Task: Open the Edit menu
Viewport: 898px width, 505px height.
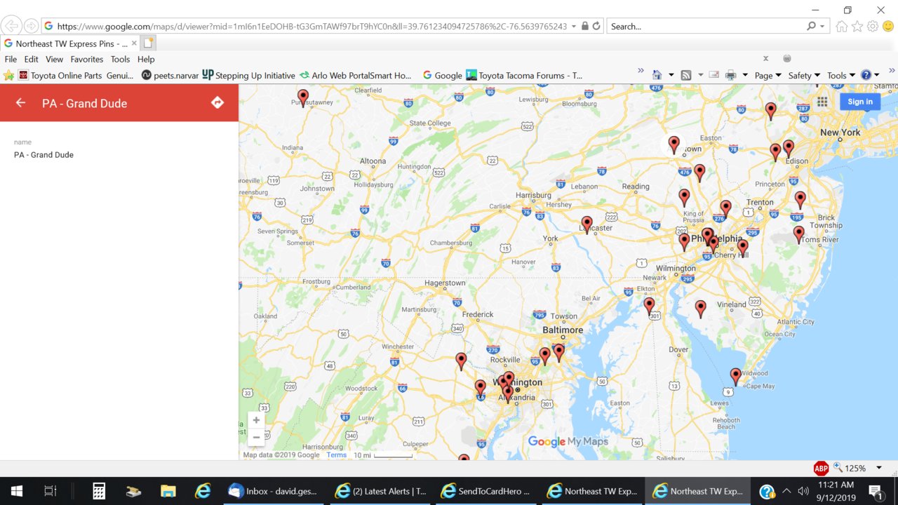Action: pos(31,59)
